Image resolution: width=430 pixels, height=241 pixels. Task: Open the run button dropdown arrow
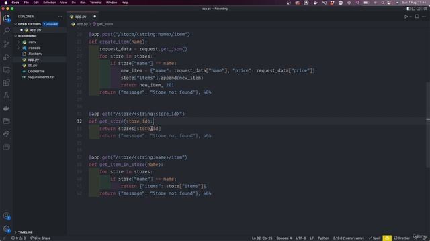pyautogui.click(x=411, y=17)
